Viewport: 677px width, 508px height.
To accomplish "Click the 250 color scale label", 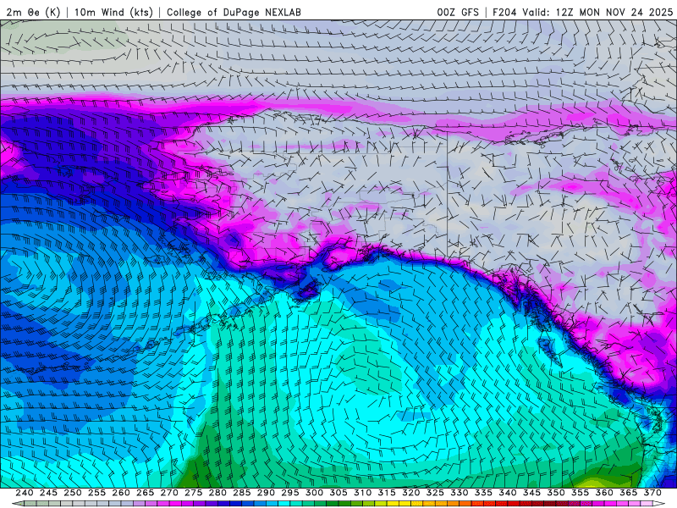I will [x=73, y=493].
